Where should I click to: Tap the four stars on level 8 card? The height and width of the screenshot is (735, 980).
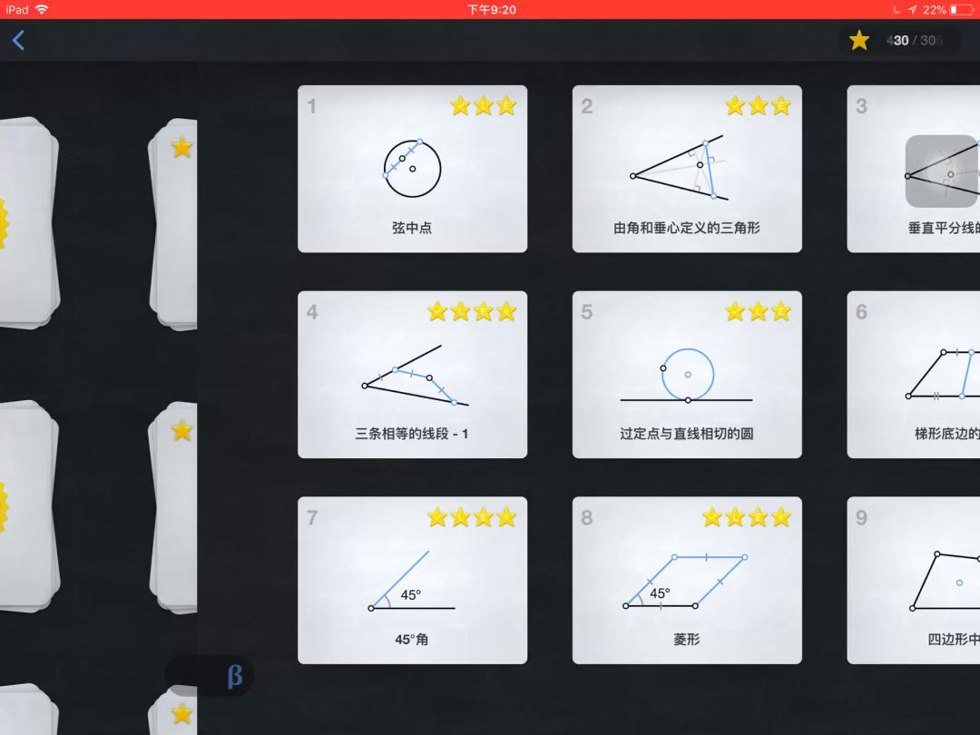pyautogui.click(x=746, y=517)
